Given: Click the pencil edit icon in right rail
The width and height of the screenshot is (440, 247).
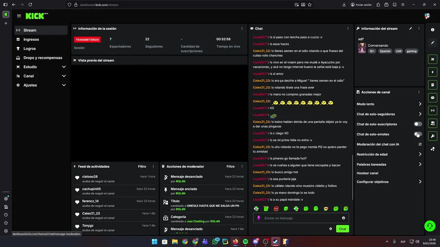Looking at the screenshot, I should (433, 43).
